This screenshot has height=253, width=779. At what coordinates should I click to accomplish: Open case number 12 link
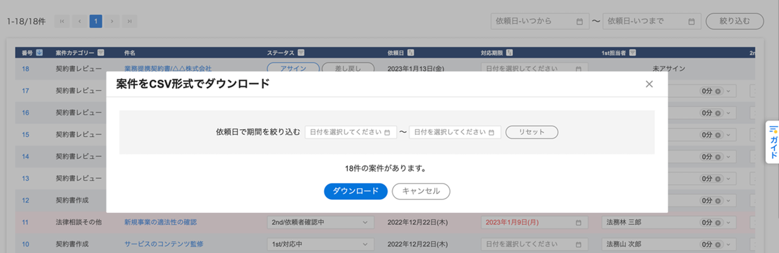25,200
